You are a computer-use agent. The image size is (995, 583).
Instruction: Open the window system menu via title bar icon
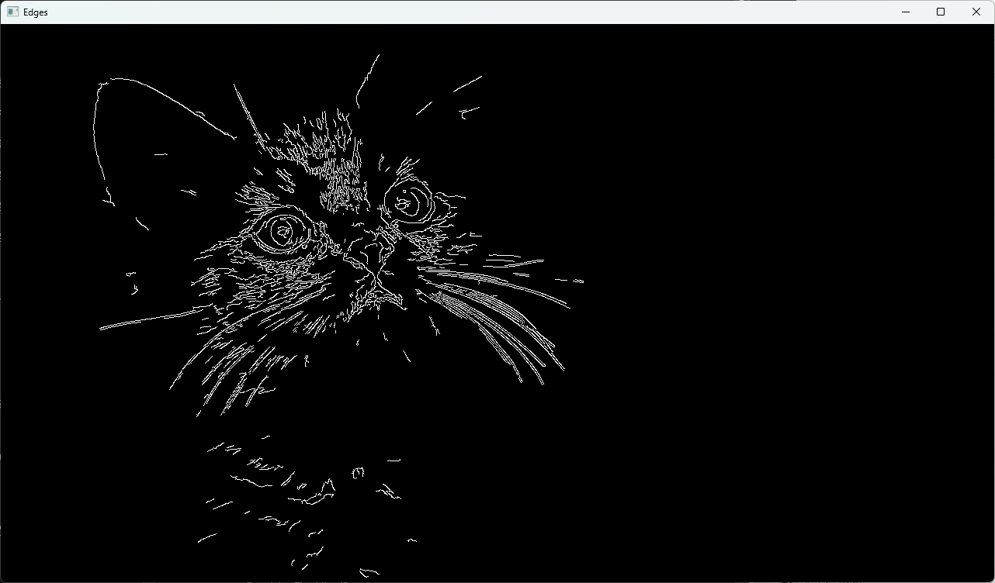(12, 12)
